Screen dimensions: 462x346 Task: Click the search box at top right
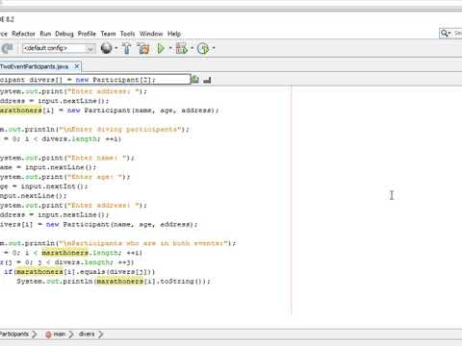450,33
